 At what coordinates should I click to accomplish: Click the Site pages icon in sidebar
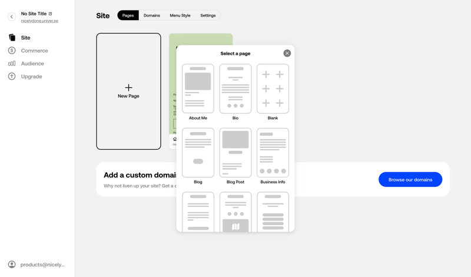[x=12, y=38]
